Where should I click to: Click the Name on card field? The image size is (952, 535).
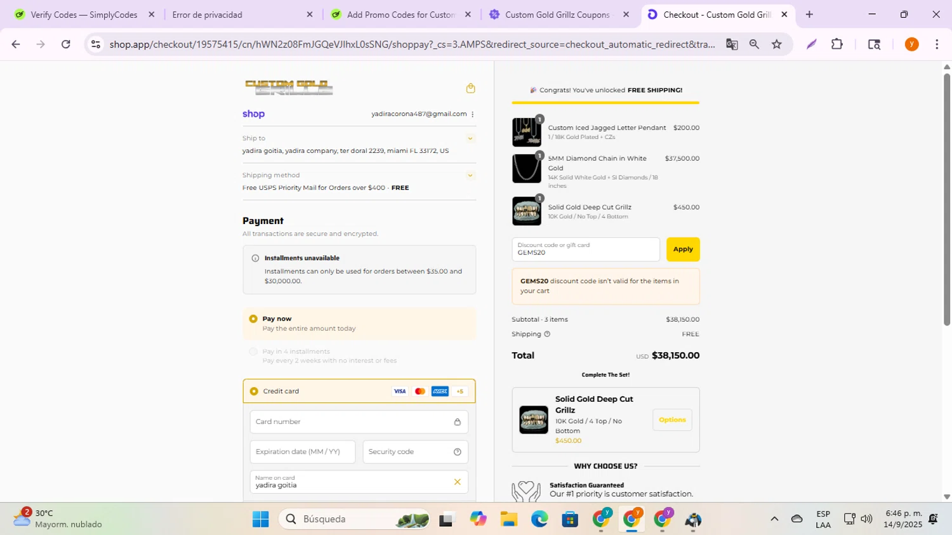pos(359,482)
